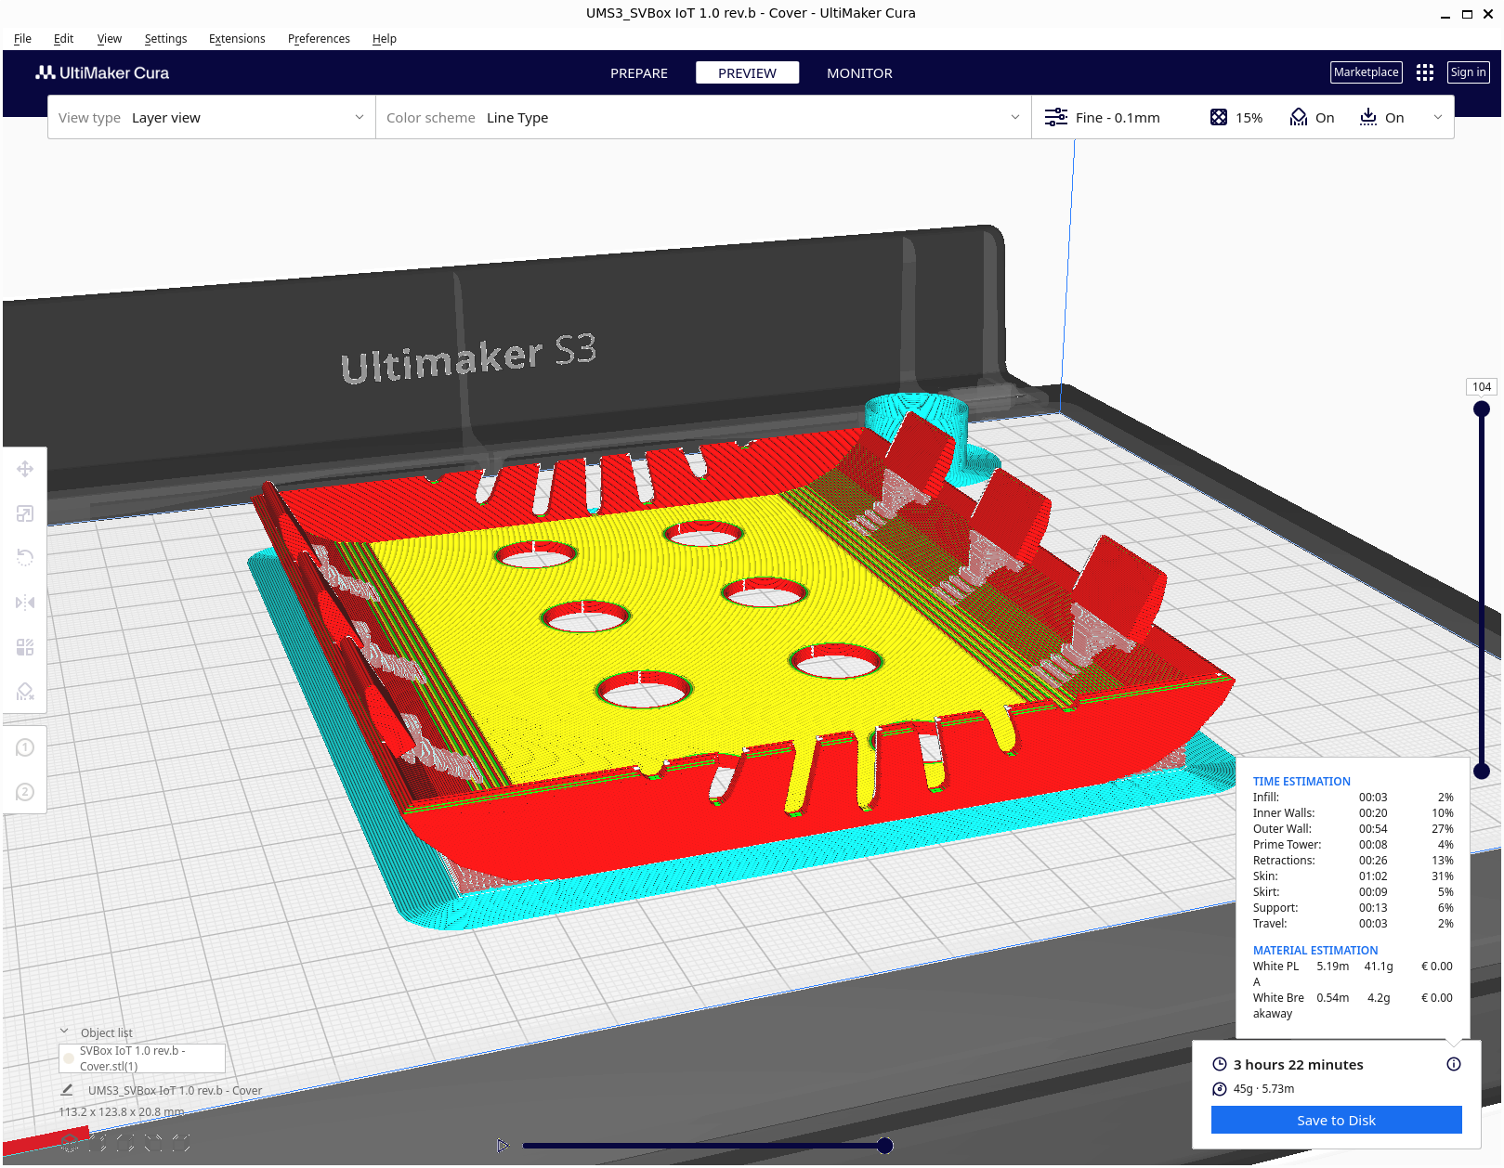The image size is (1504, 1168).
Task: Choose extruder 2 button in the left toolbar
Action: [25, 792]
